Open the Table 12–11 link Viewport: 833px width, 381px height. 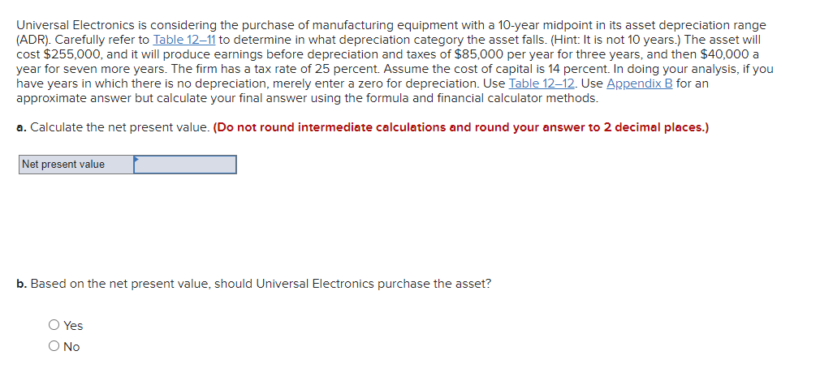point(183,40)
